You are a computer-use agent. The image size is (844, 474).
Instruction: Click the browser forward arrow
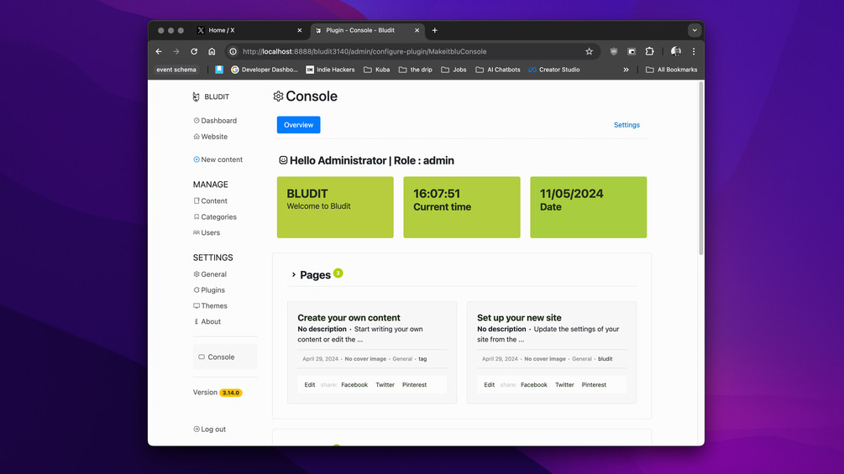pos(176,51)
